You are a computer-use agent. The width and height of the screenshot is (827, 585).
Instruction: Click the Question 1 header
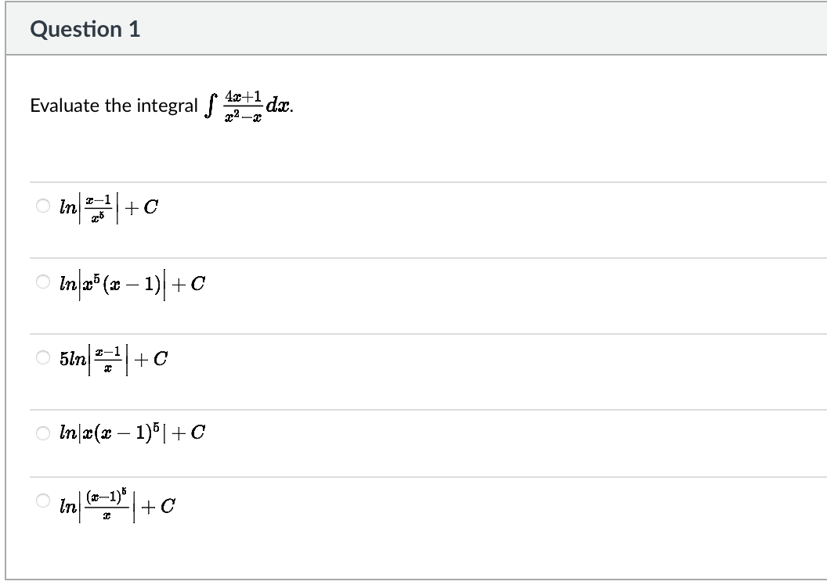pyautogui.click(x=84, y=31)
